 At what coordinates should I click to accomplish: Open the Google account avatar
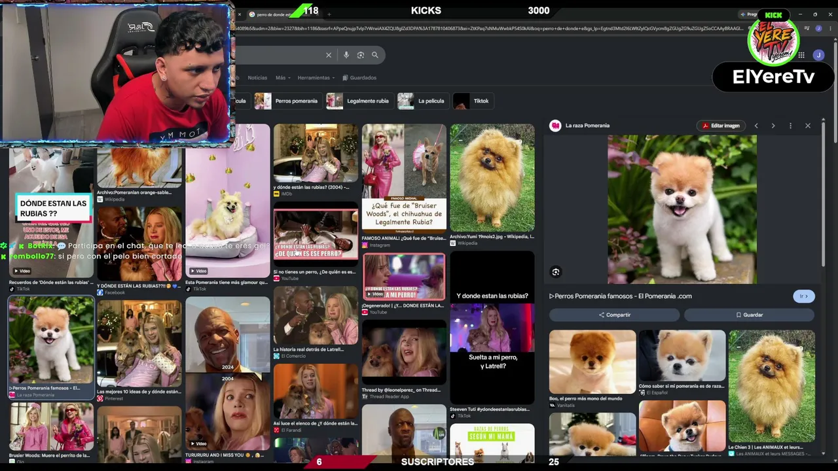coord(818,55)
